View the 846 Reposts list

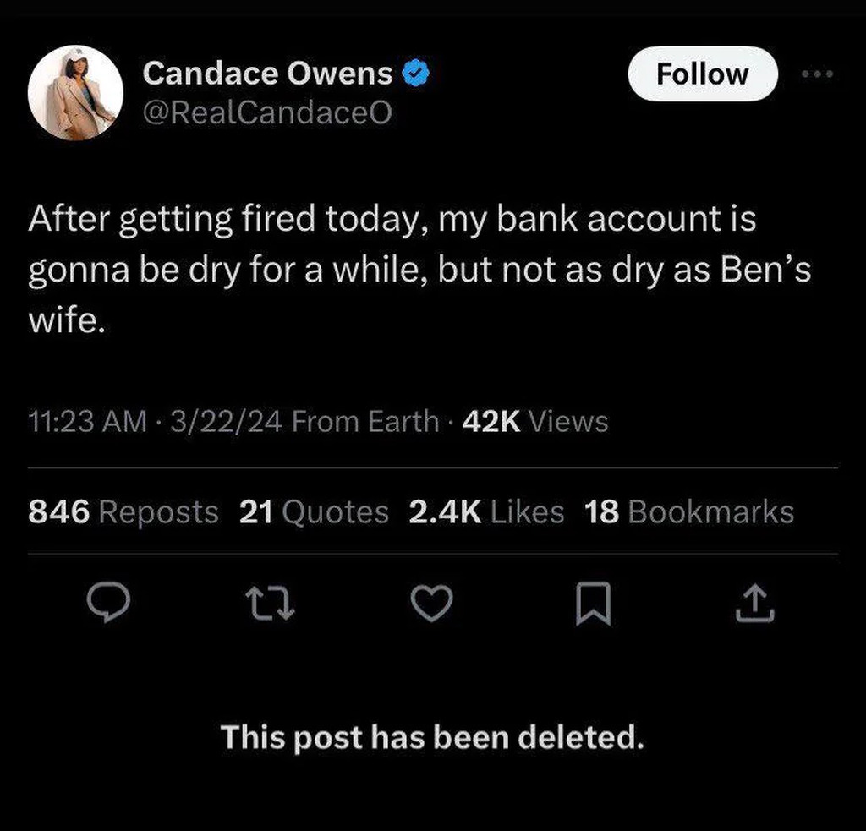point(123,511)
